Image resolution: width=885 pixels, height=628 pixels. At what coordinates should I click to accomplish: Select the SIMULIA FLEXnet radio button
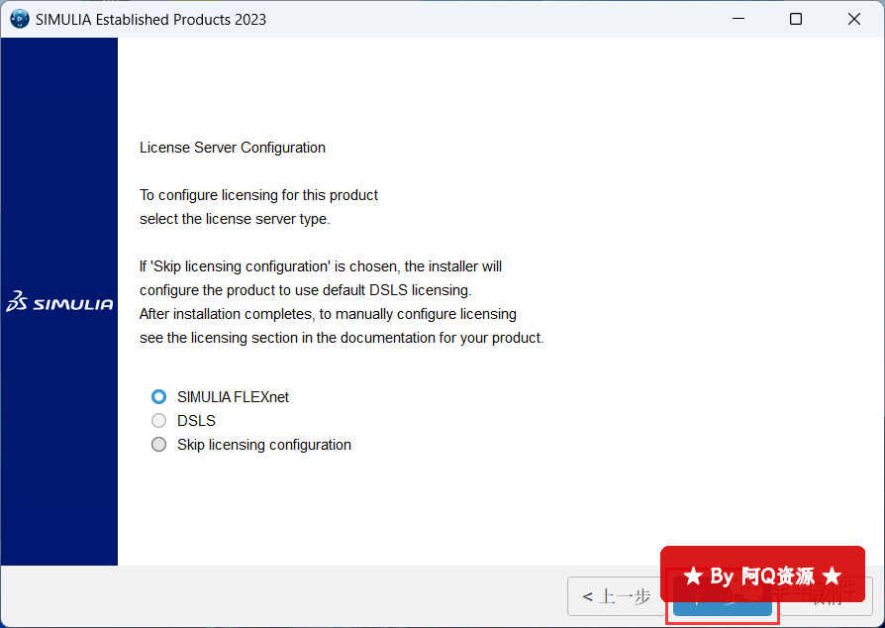coord(159,396)
